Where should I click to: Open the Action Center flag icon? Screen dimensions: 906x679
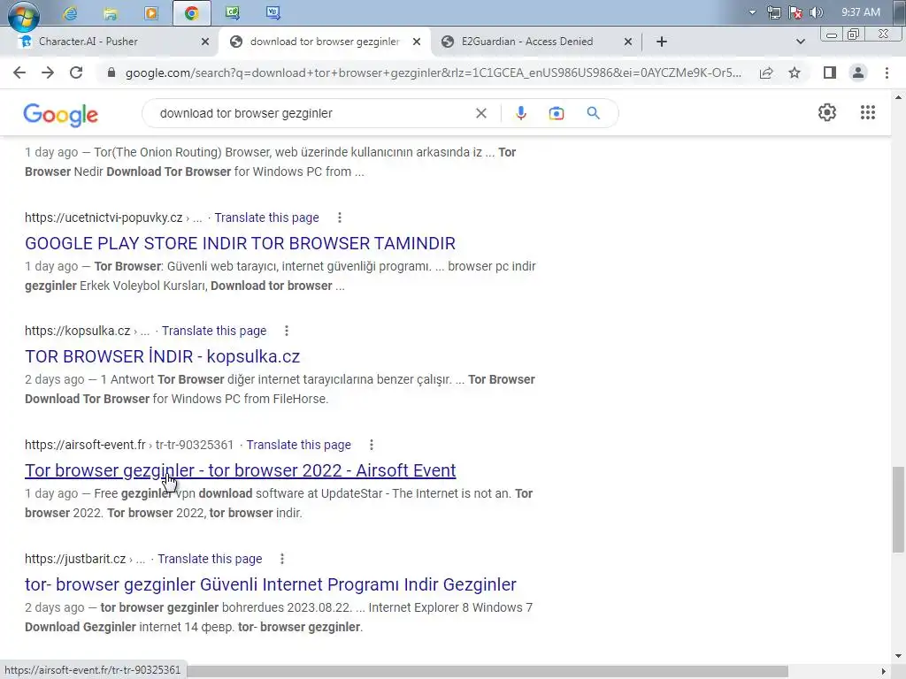click(x=795, y=12)
